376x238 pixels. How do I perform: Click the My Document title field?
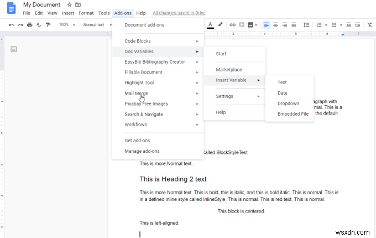41,4
